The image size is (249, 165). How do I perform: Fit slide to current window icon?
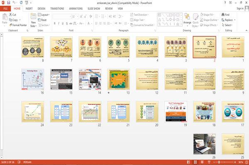[247, 162]
